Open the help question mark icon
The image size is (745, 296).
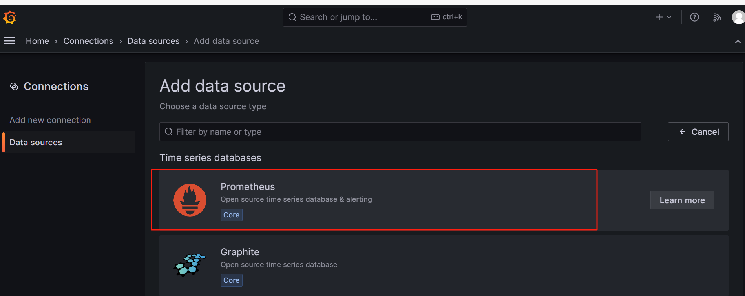pyautogui.click(x=694, y=17)
